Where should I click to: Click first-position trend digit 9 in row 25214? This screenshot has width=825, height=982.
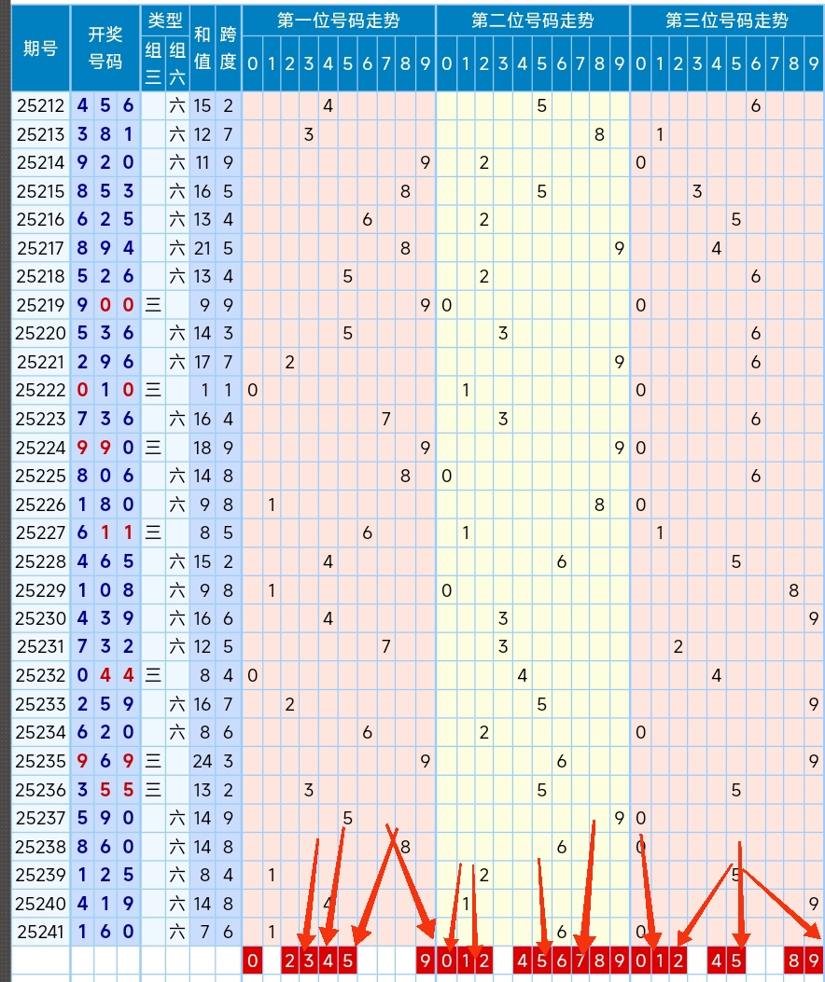(x=426, y=163)
